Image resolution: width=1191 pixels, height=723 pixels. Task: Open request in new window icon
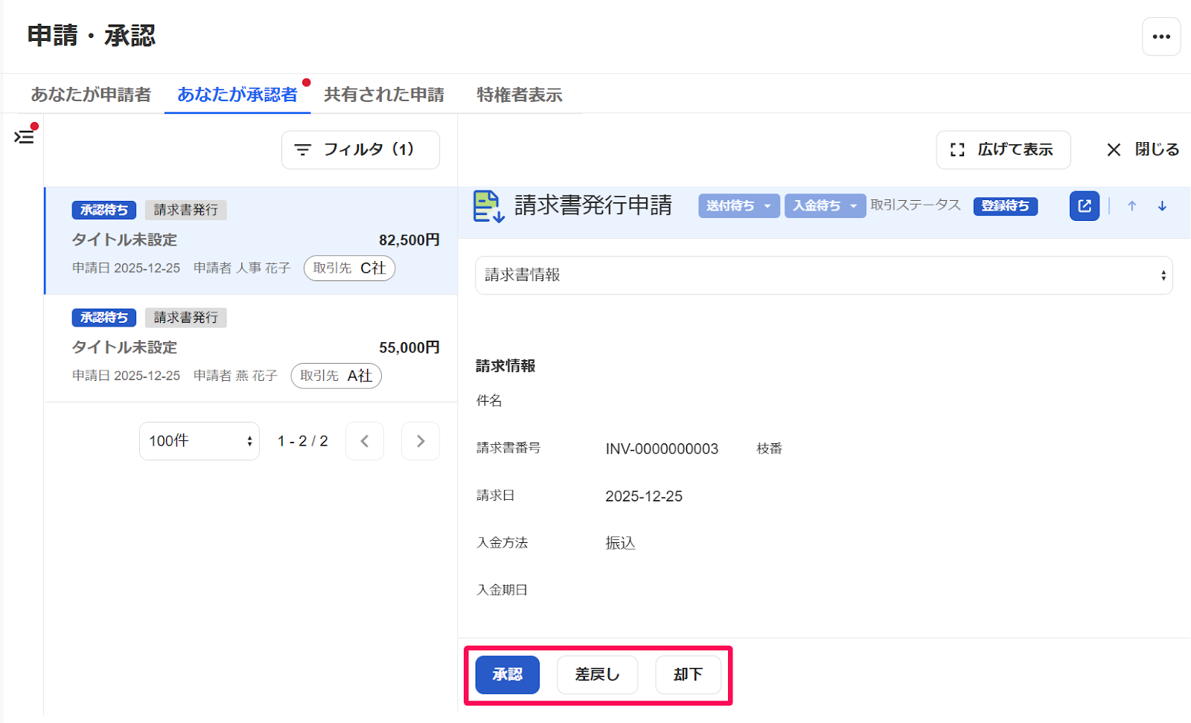[1084, 206]
